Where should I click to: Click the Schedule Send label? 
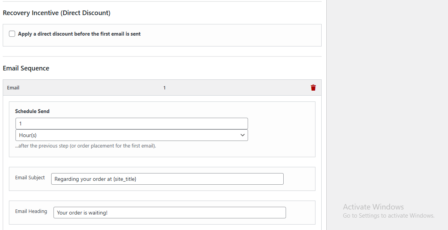point(32,111)
